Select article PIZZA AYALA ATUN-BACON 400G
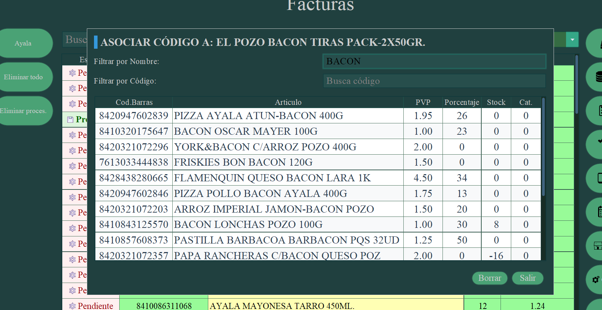 258,116
